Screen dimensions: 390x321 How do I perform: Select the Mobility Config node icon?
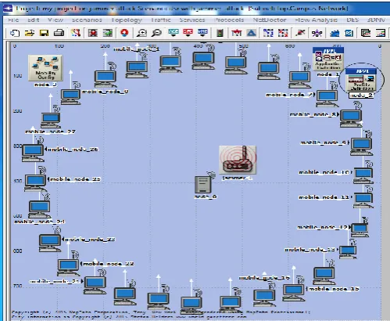click(45, 68)
